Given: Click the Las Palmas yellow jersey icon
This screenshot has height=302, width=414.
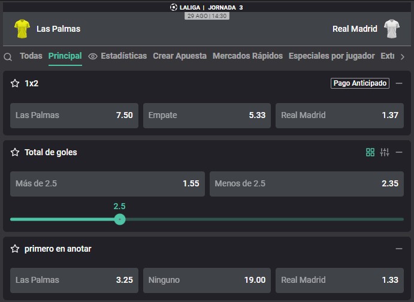Looking at the screenshot, I should point(22,29).
